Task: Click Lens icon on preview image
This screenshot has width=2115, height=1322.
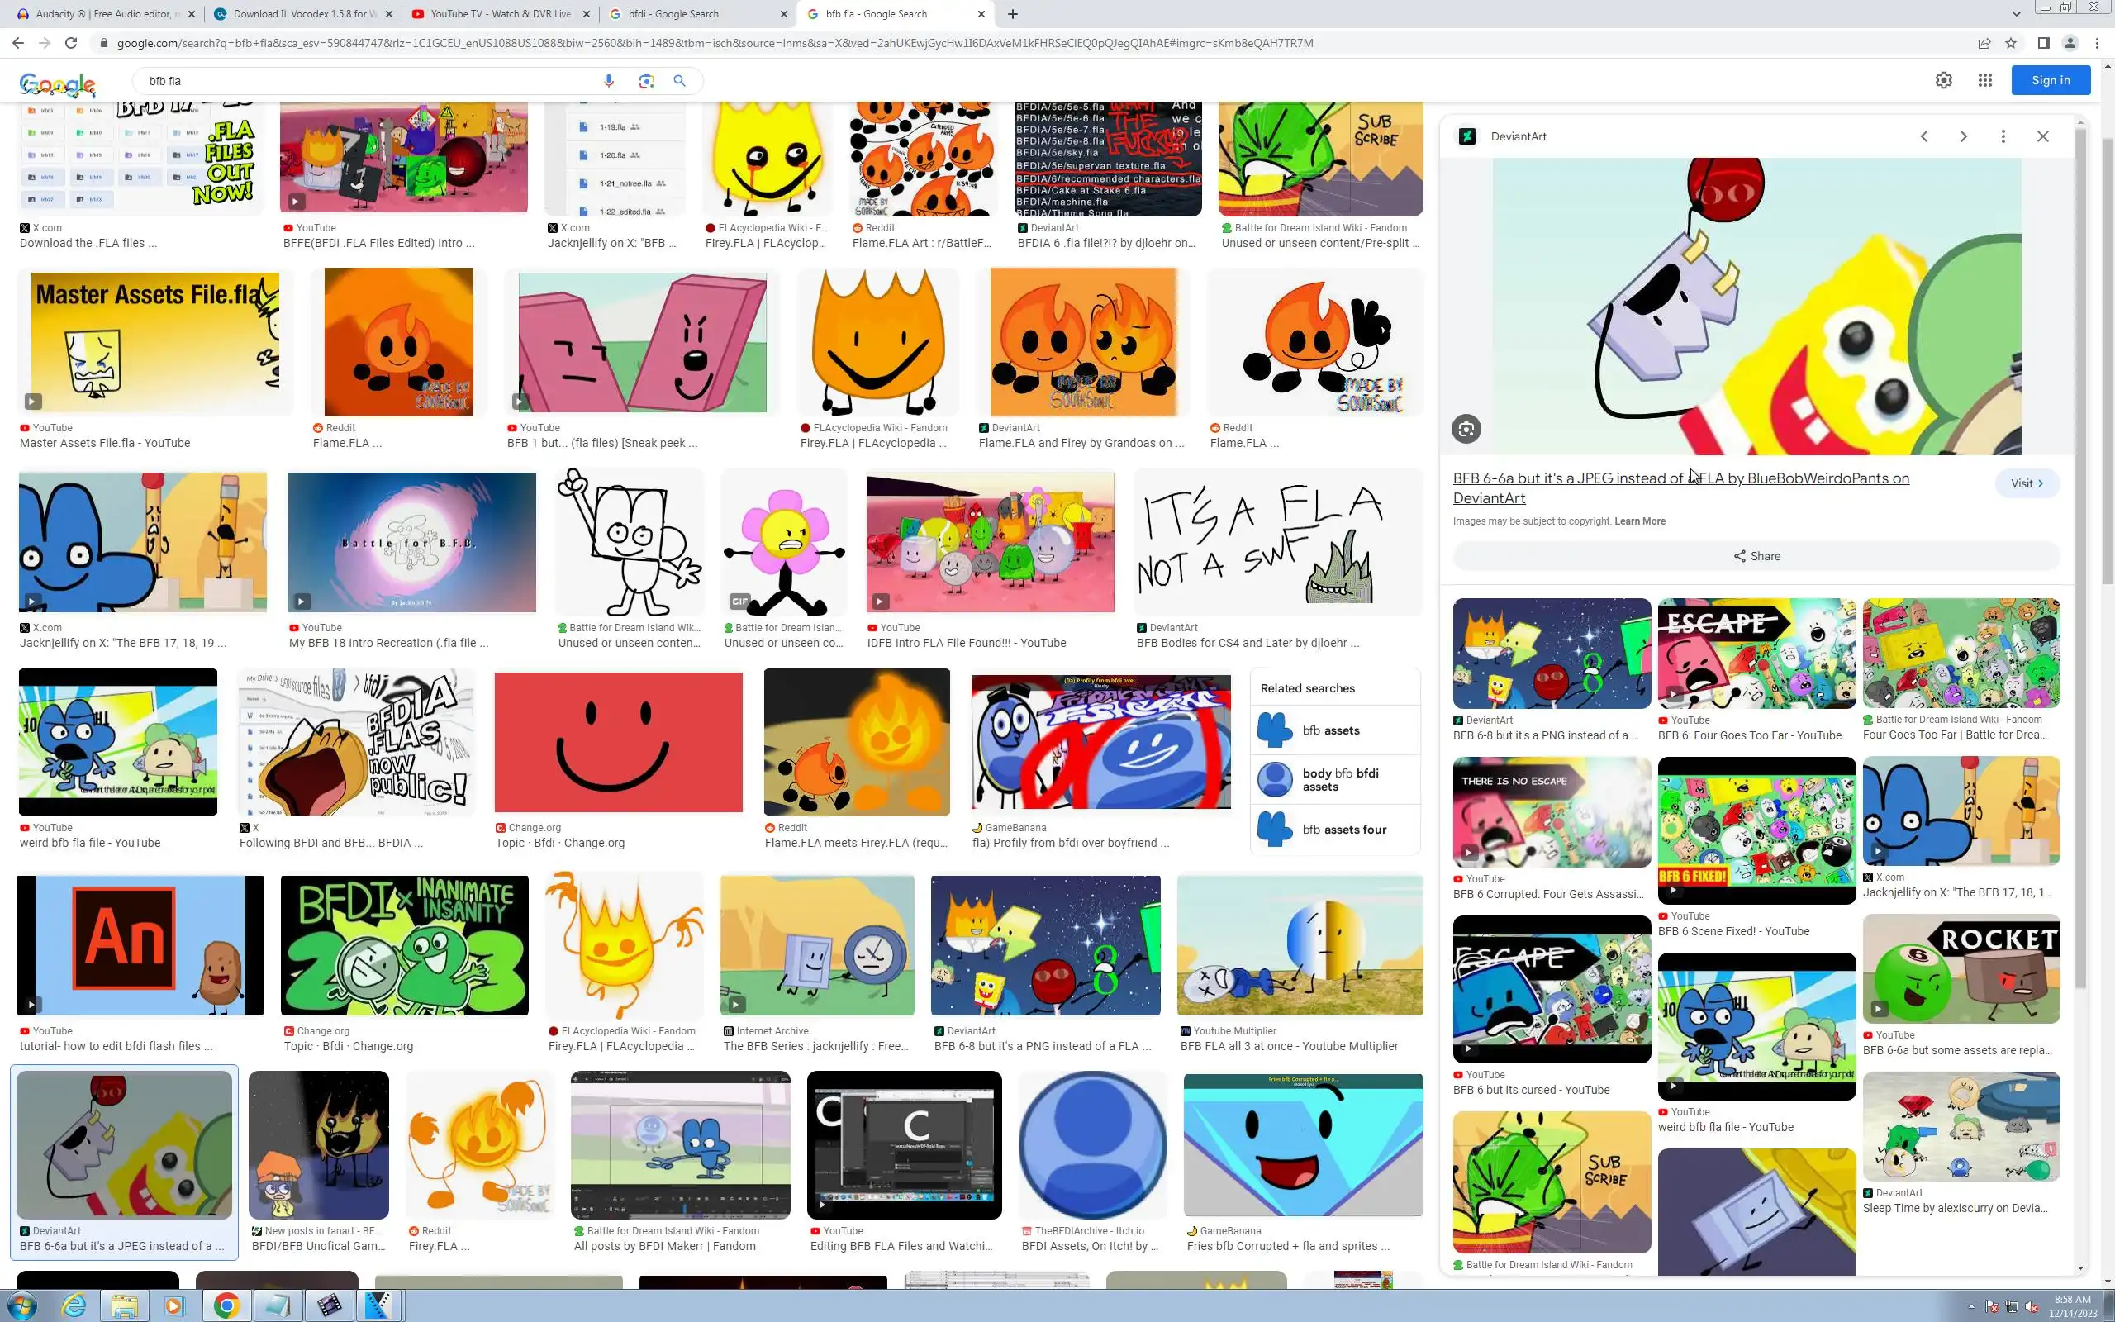Action: click(1466, 430)
